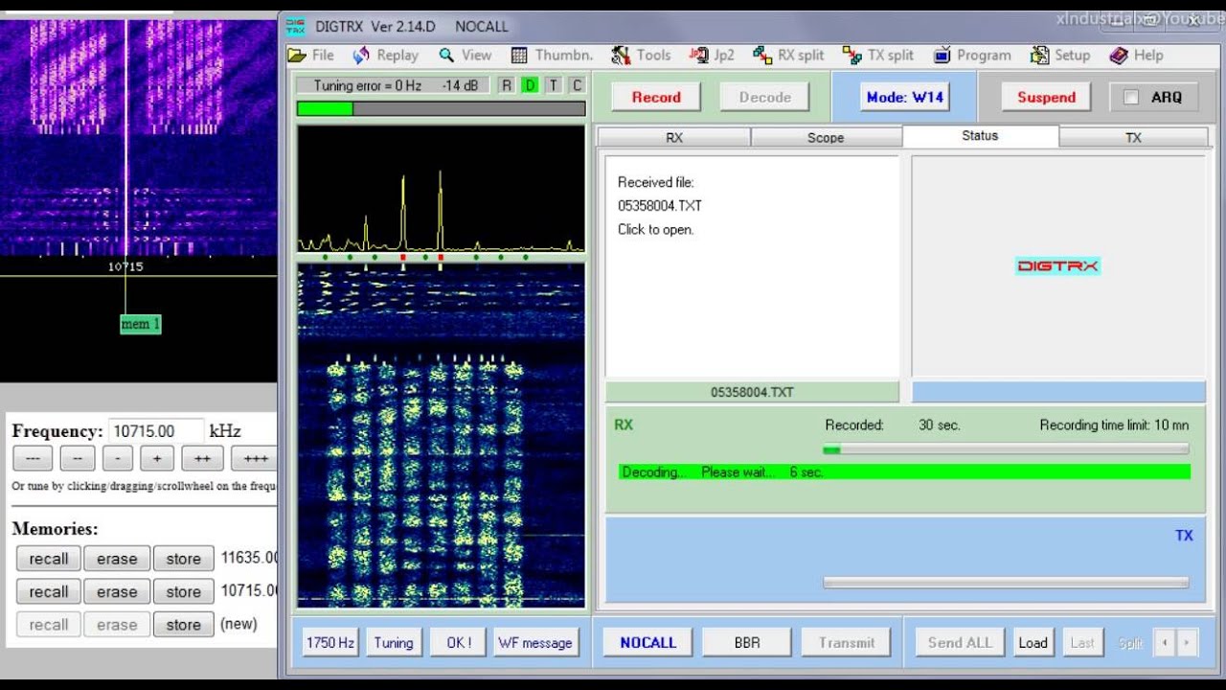Click the Split left arrow
The height and width of the screenshot is (690, 1226).
tap(1165, 642)
